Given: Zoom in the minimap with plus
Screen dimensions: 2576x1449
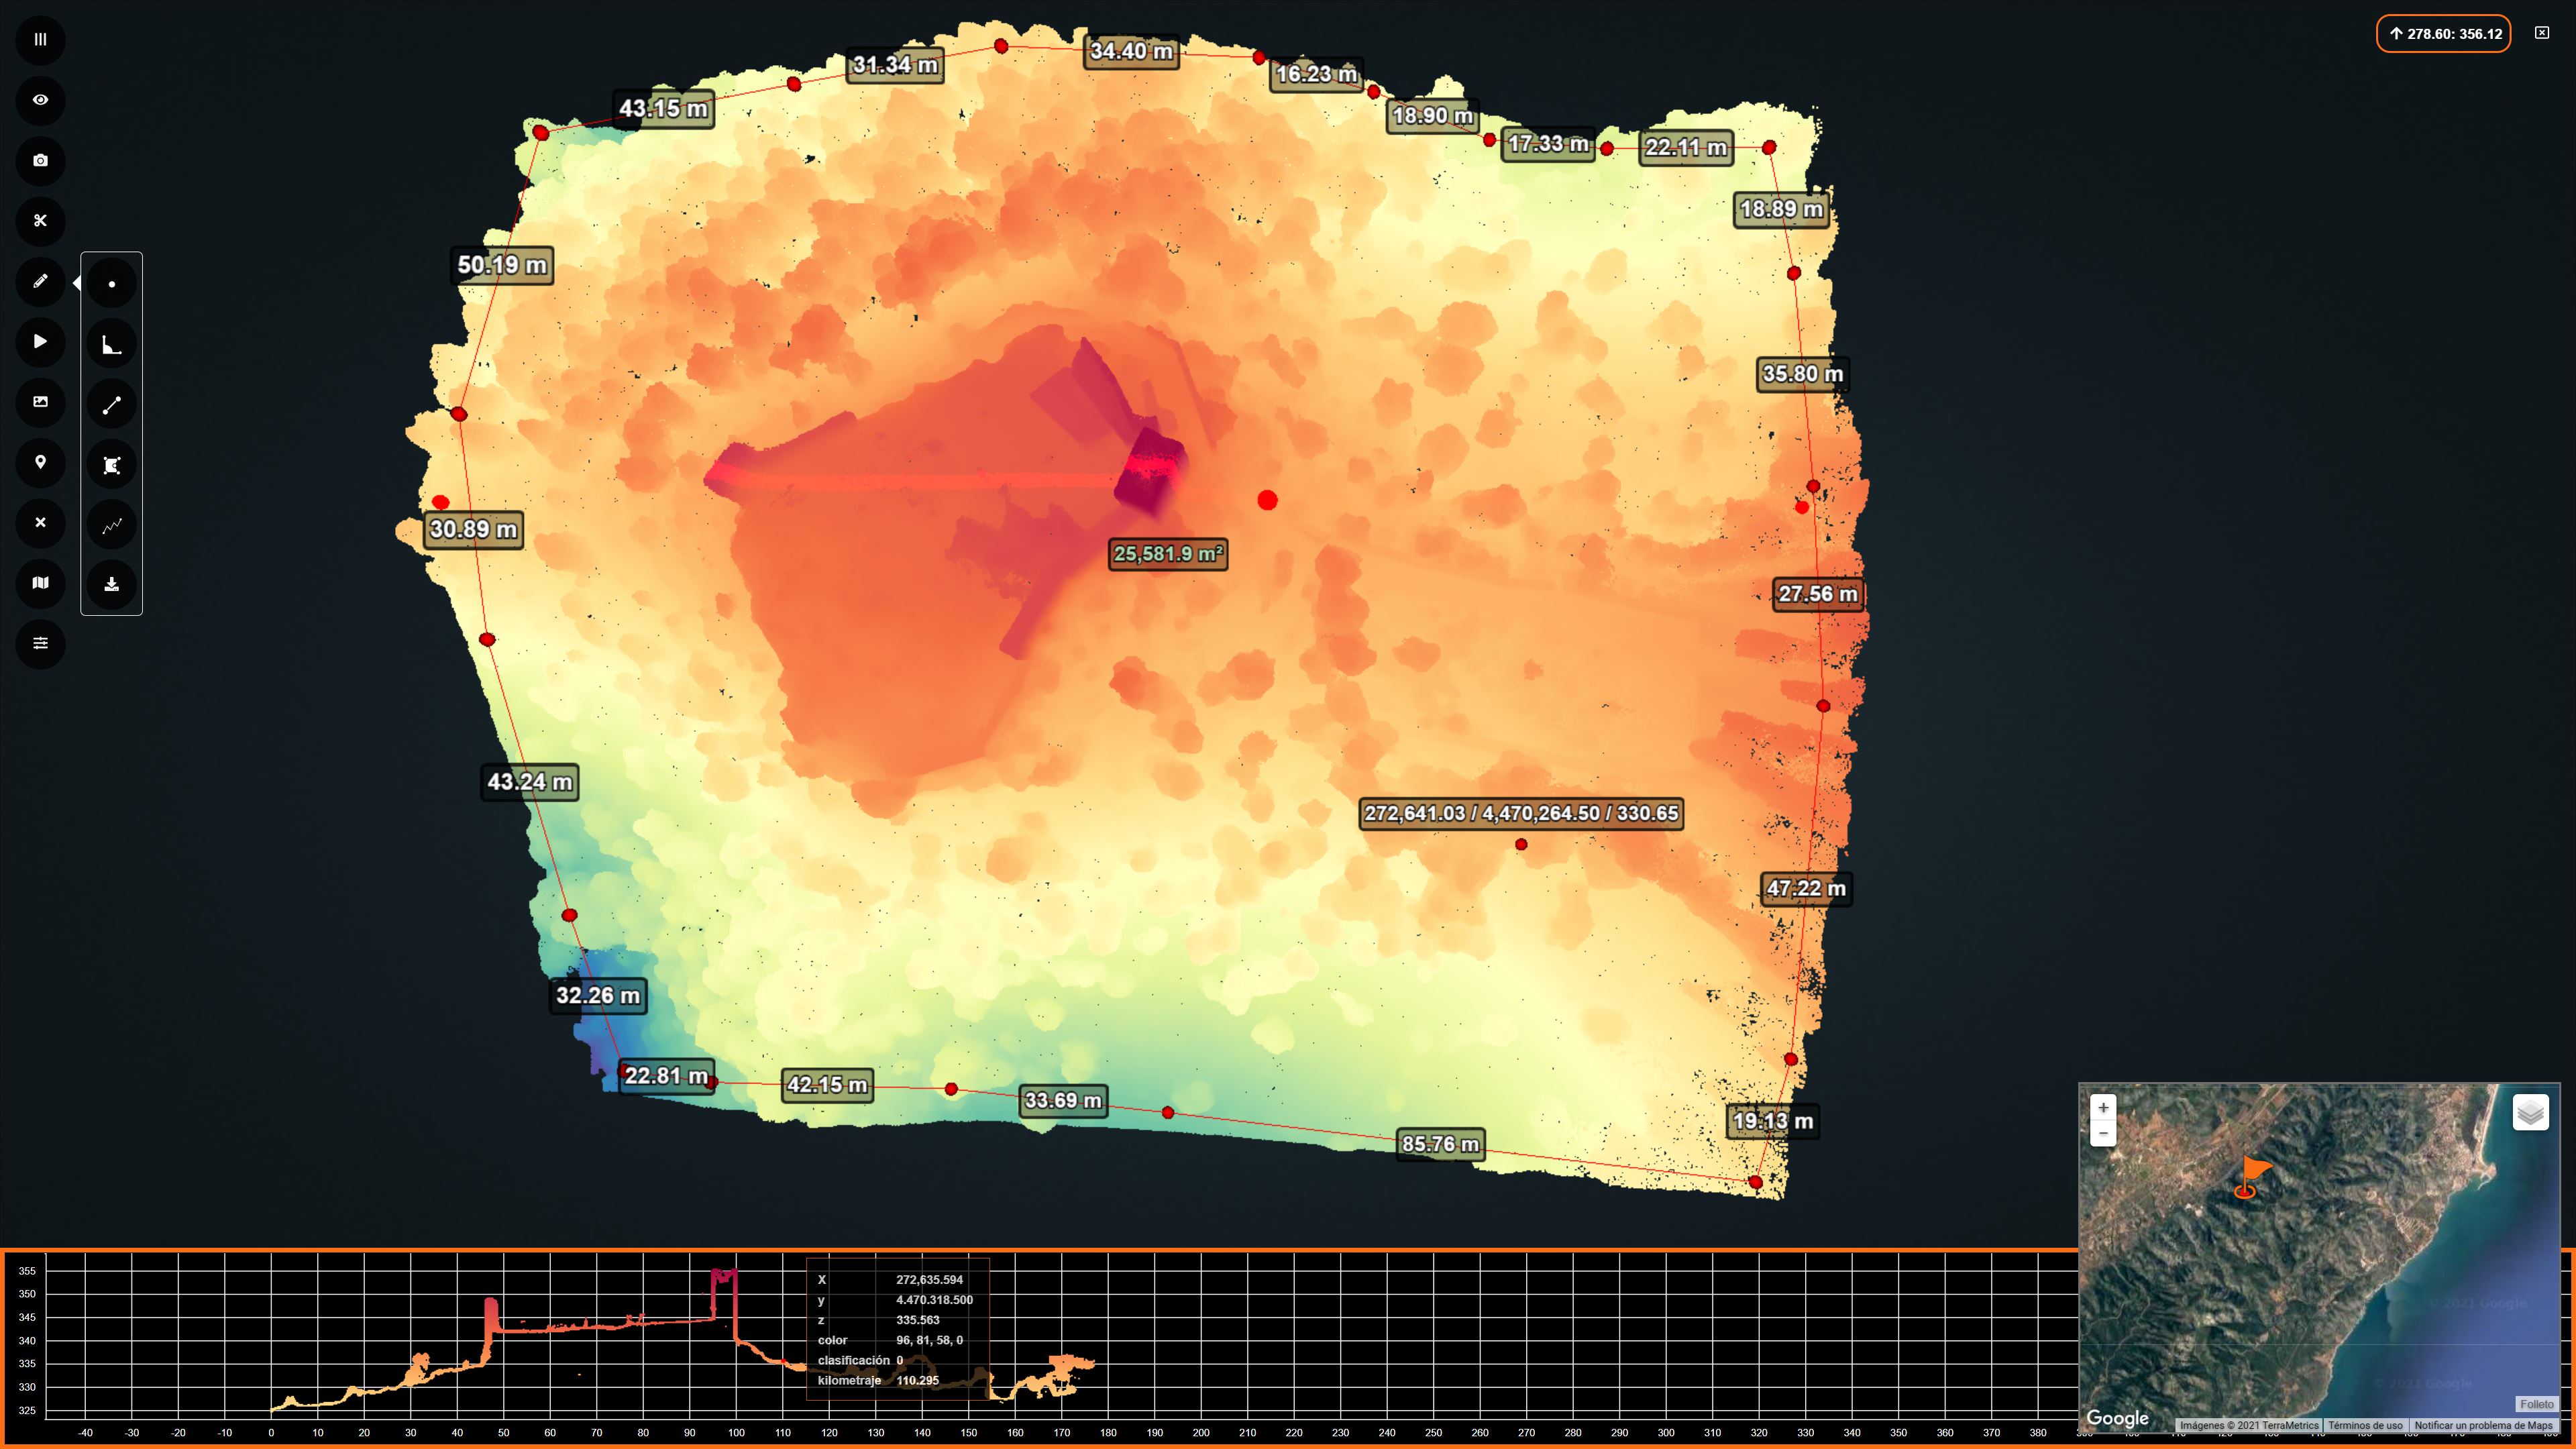Looking at the screenshot, I should tap(2103, 1108).
